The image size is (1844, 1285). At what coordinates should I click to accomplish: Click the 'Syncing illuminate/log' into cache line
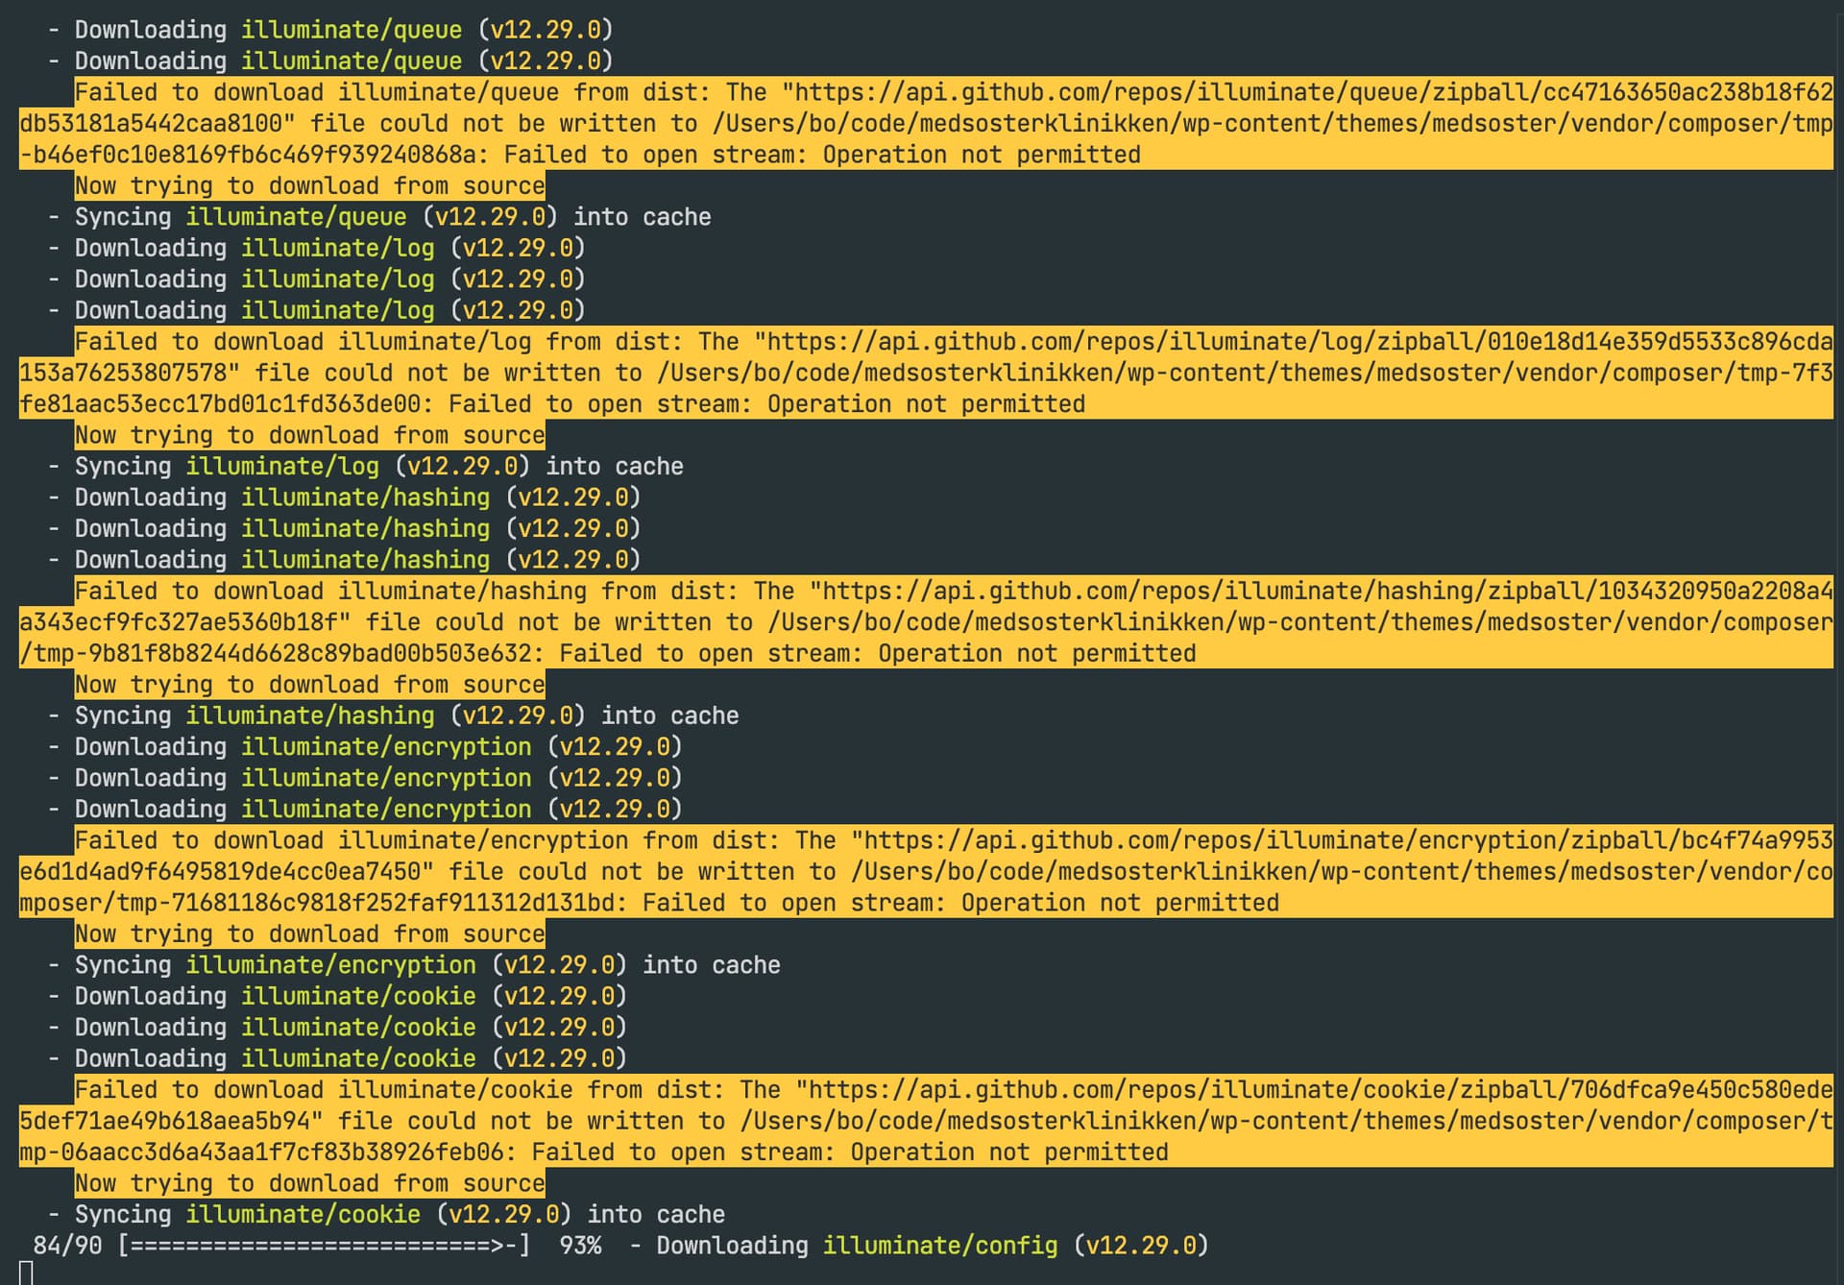(378, 467)
